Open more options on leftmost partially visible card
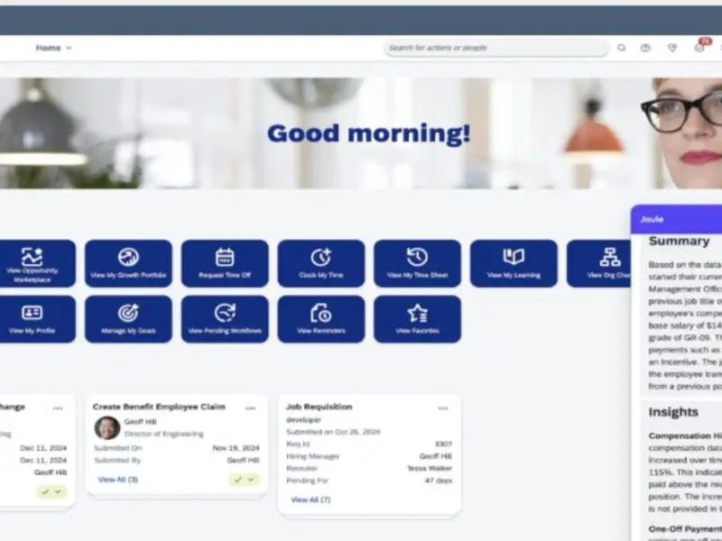This screenshot has width=722, height=541. point(58,408)
